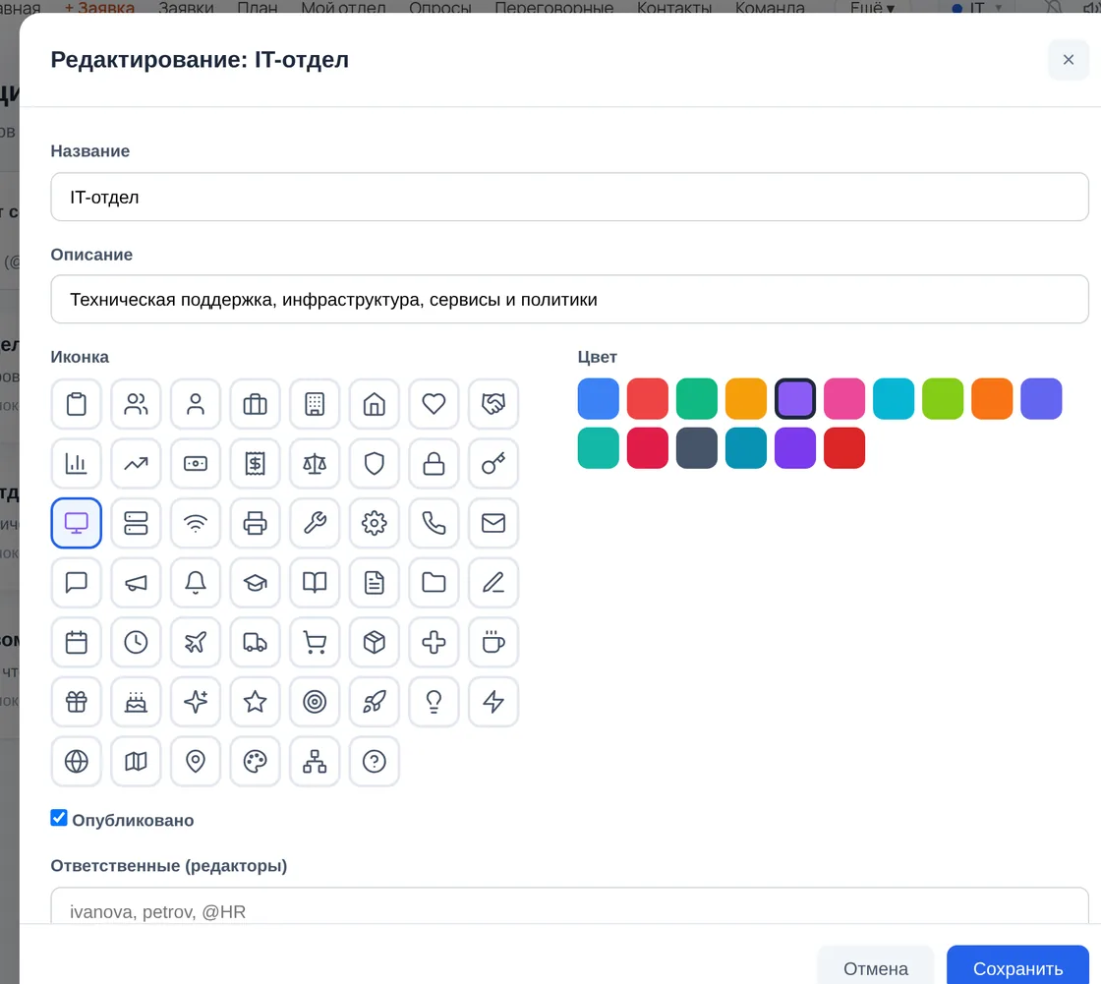Select the bar chart icon

click(77, 464)
